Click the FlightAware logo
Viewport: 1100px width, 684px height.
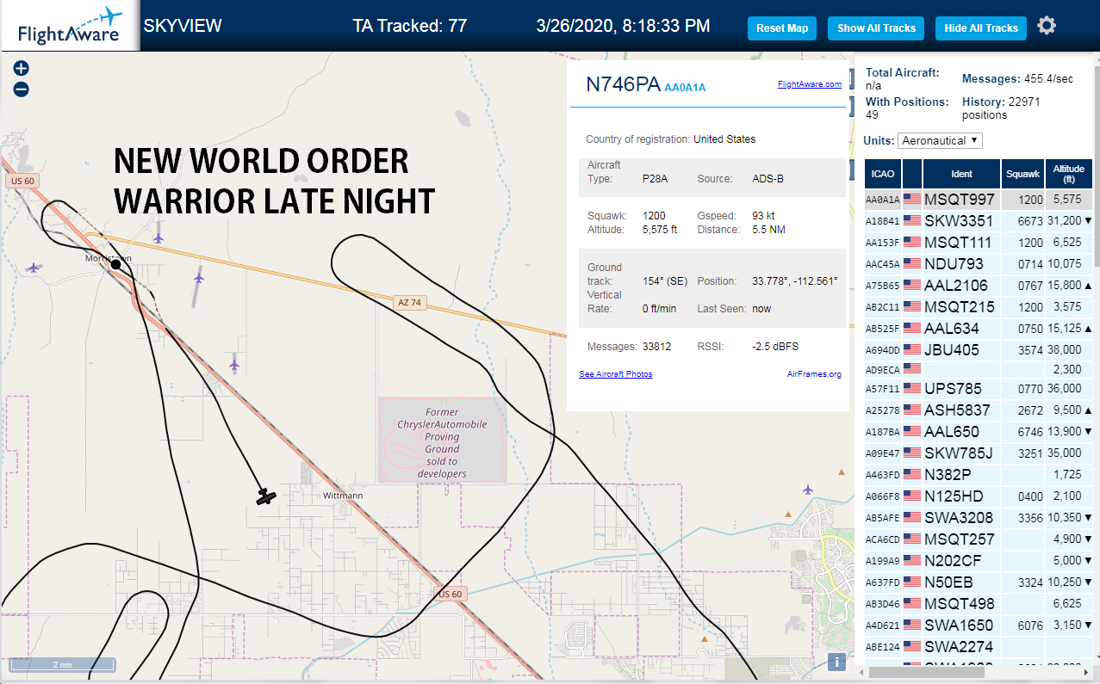[70, 26]
